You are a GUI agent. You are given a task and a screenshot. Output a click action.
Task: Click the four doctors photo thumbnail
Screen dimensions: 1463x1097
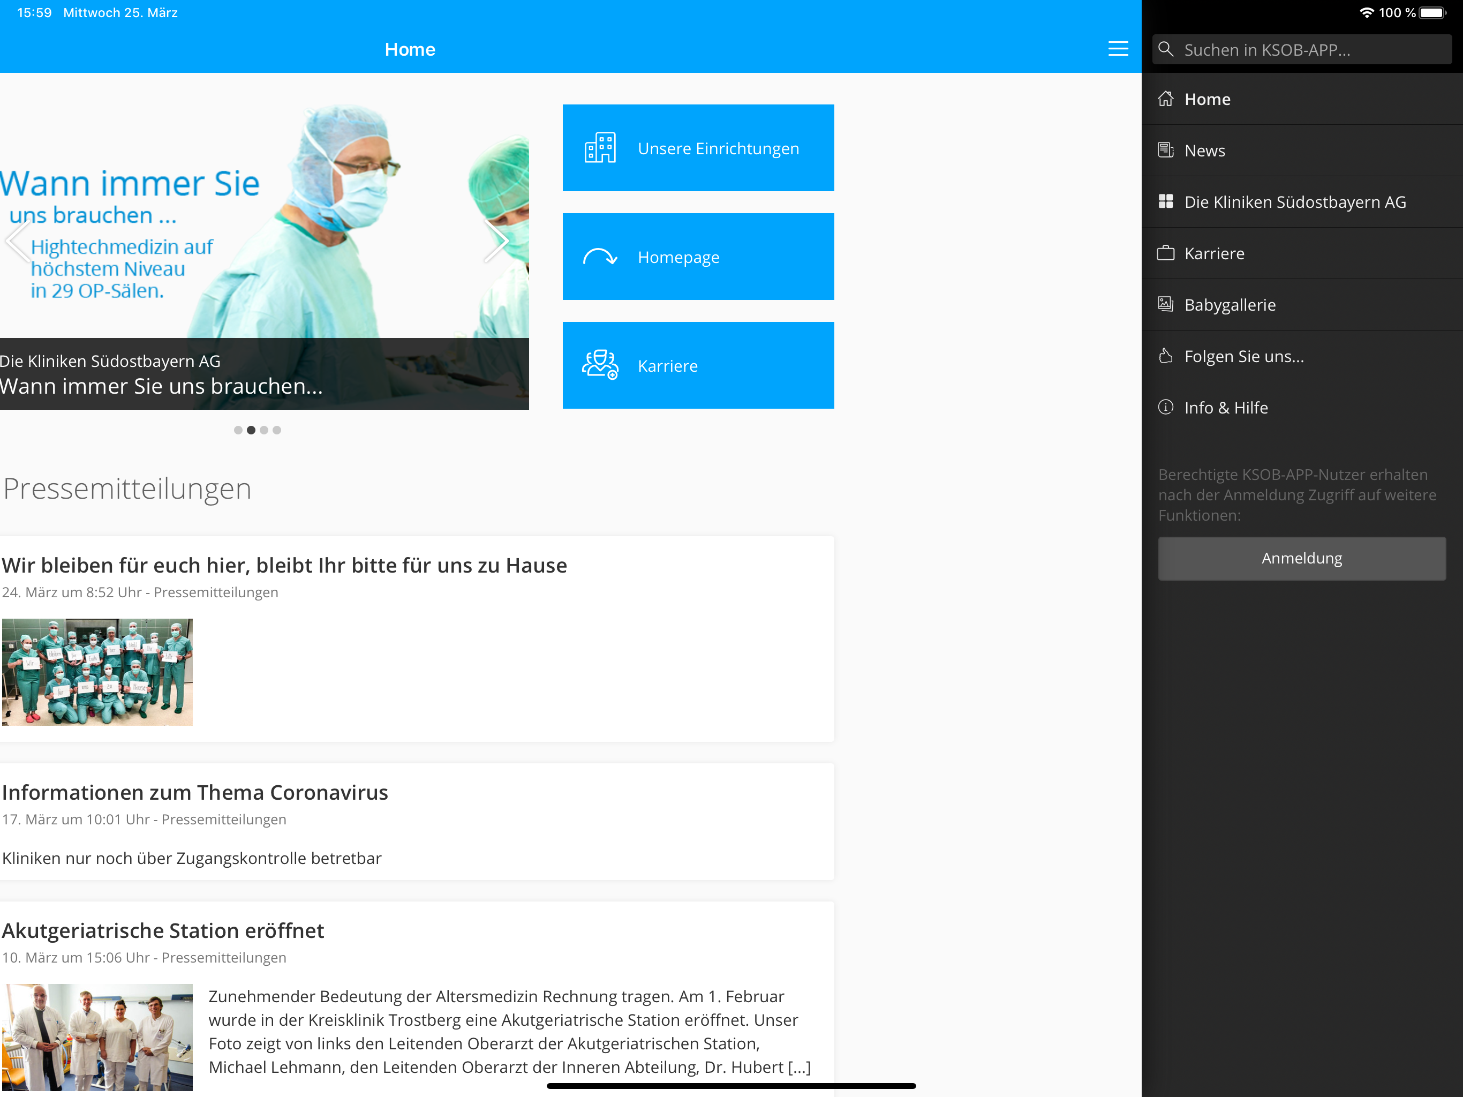click(x=97, y=1038)
